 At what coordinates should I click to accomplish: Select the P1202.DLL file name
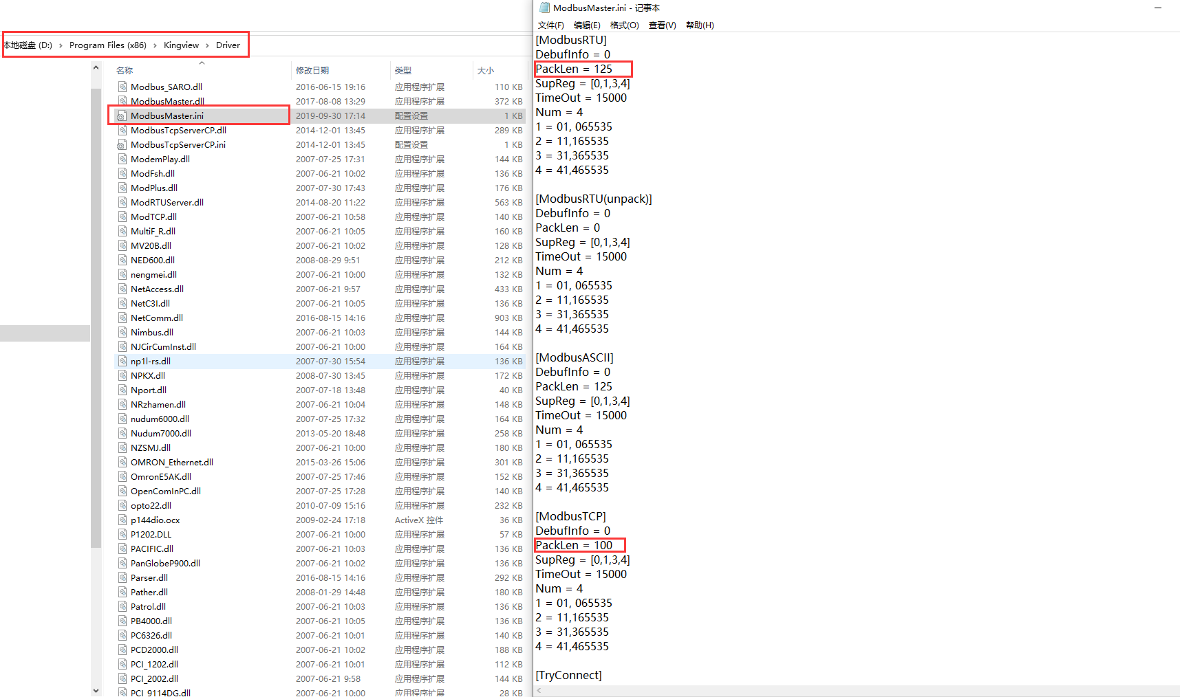click(151, 534)
